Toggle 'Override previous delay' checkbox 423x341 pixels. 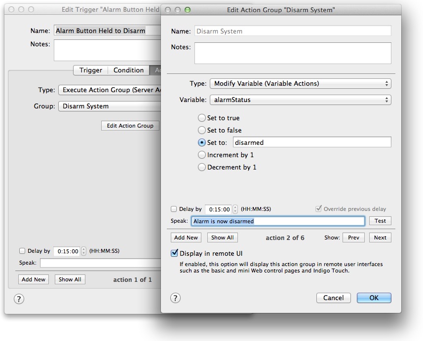coord(318,209)
